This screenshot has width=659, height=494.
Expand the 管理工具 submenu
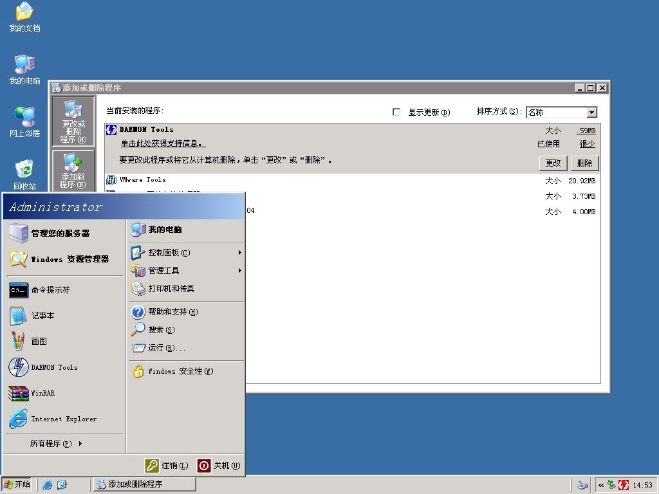(186, 271)
